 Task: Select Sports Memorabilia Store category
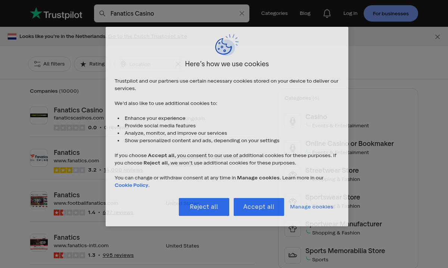[x=345, y=251]
